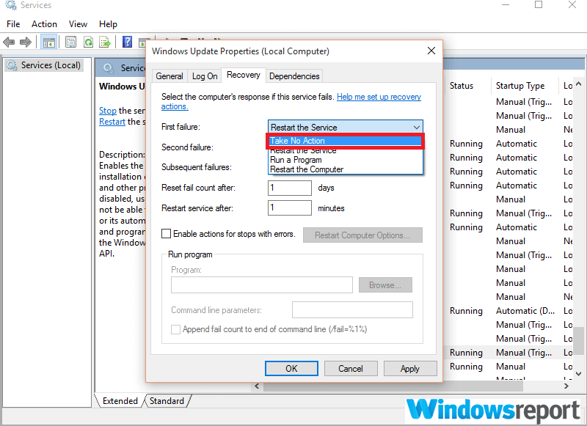Click the vertical scrollbar down arrow
The height and width of the screenshot is (426, 587).
click(578, 374)
